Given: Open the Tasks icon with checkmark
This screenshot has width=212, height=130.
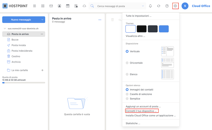Looking at the screenshot, I should (x=76, y=6).
